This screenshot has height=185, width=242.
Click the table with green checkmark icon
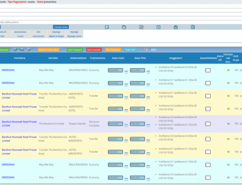pyautogui.click(x=15, y=50)
